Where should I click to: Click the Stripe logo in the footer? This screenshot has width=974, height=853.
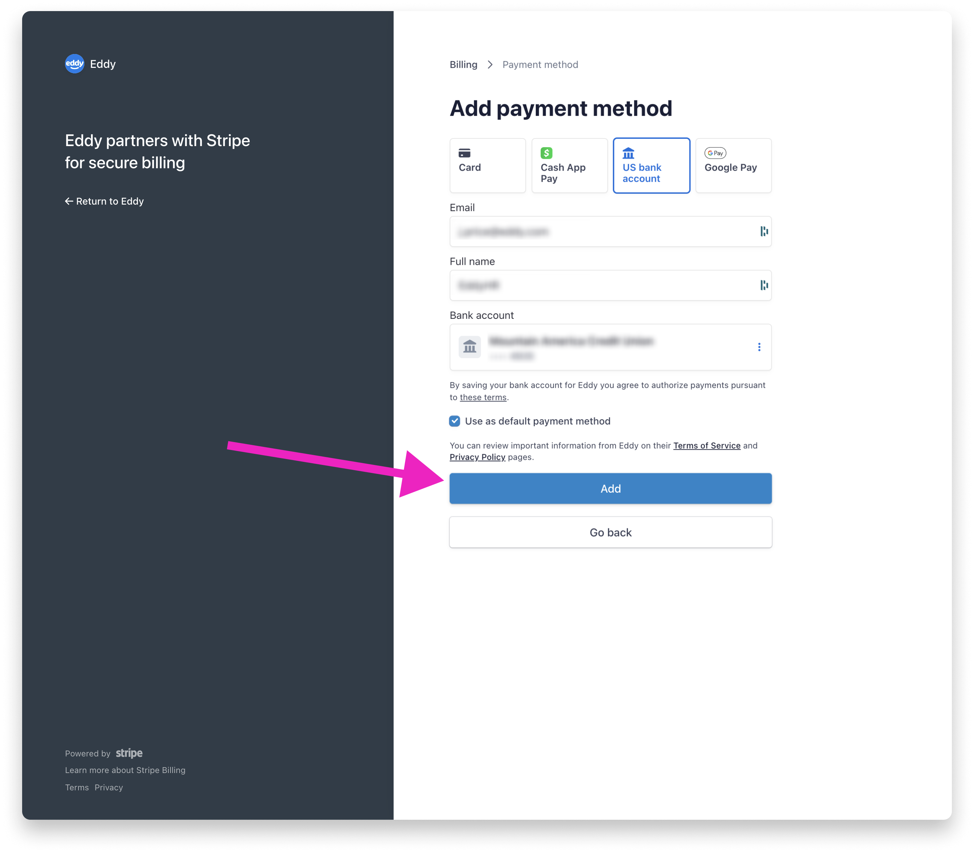tap(129, 753)
